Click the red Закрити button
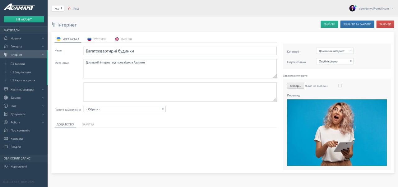 click(385, 24)
